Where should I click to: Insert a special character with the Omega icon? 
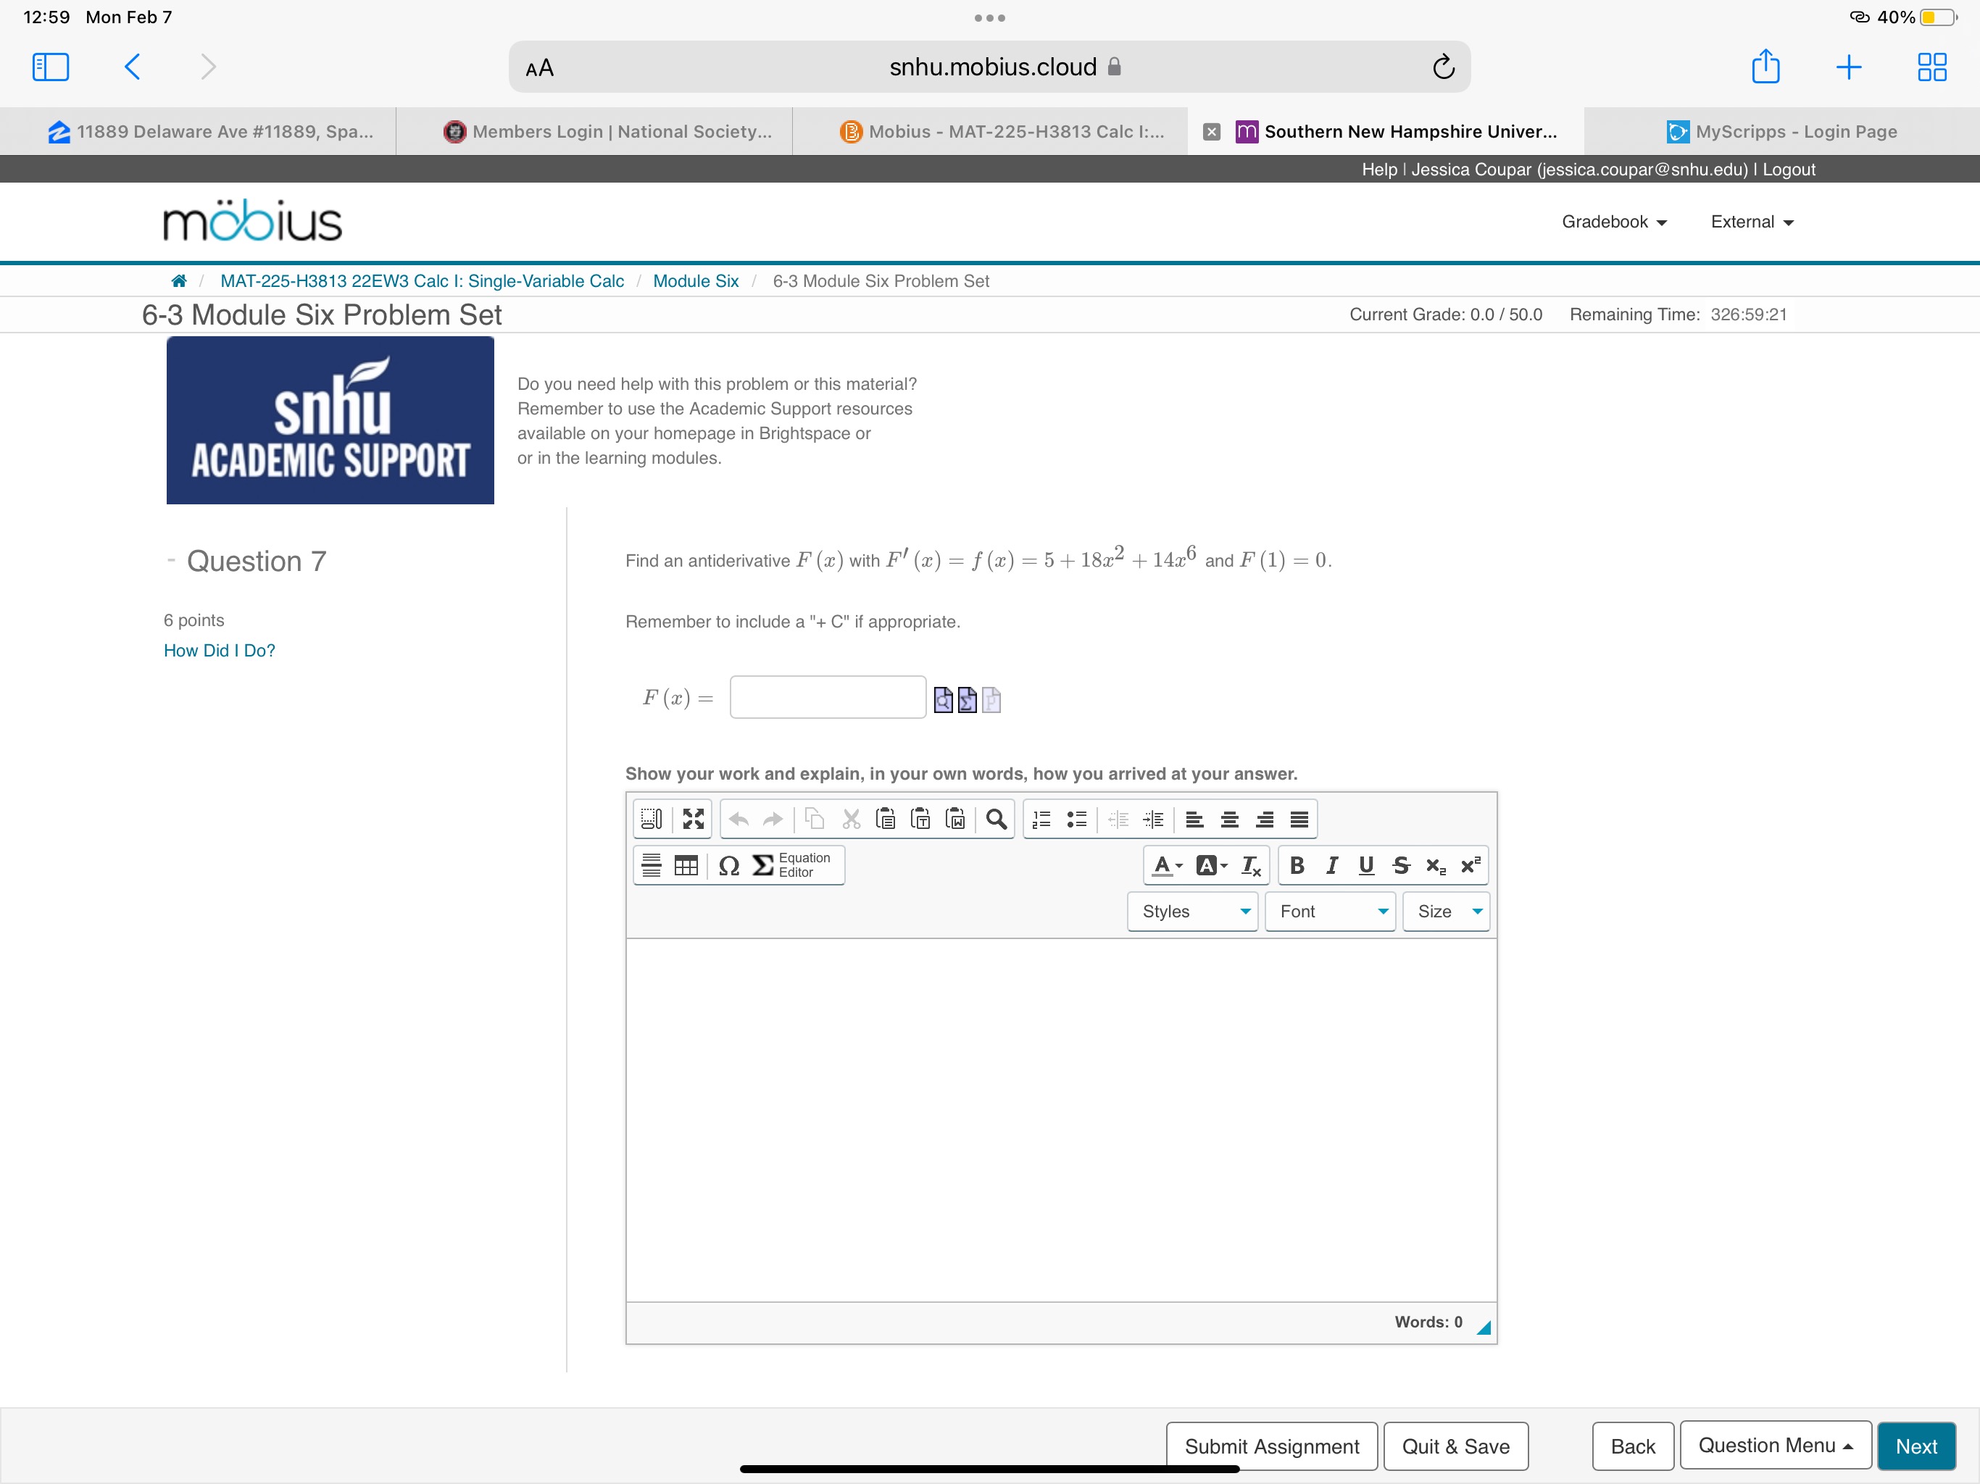(x=728, y=864)
